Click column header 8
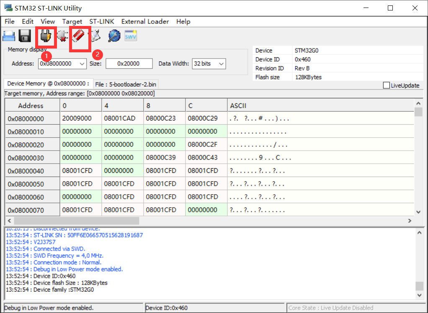 (x=165, y=105)
